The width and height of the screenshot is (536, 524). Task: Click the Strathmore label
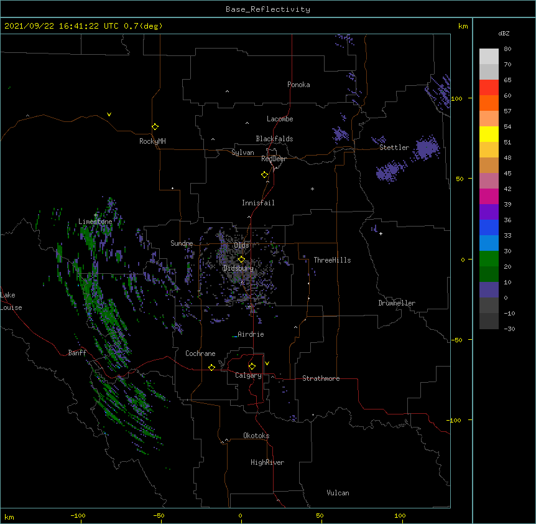321,378
